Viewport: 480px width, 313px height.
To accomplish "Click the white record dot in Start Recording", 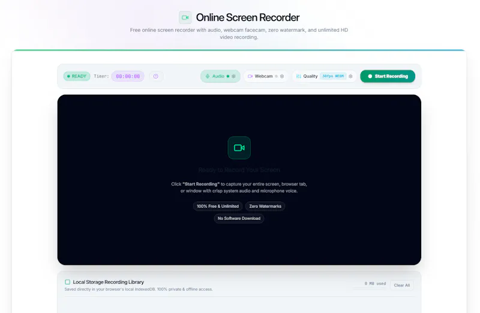I will point(370,76).
